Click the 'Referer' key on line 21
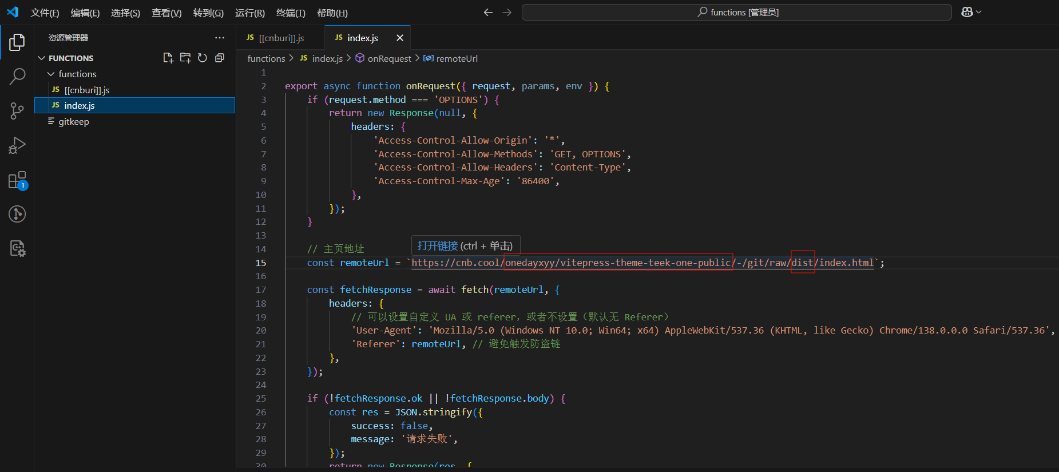1059x472 pixels. pos(376,344)
